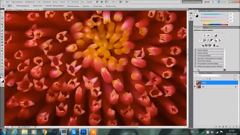The height and width of the screenshot is (135, 240).
Task: Open Google Chrome from the taskbar
Action: click(x=44, y=132)
